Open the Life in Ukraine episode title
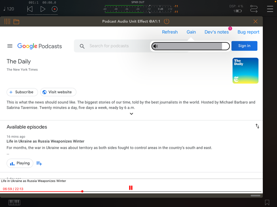 click(x=46, y=141)
